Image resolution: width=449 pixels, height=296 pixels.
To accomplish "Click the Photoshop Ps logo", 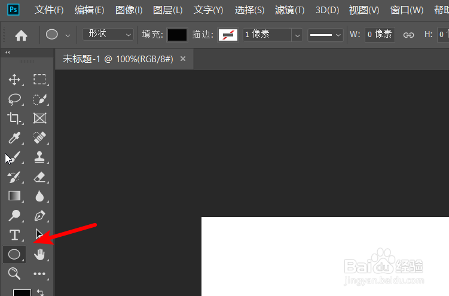I will point(13,10).
